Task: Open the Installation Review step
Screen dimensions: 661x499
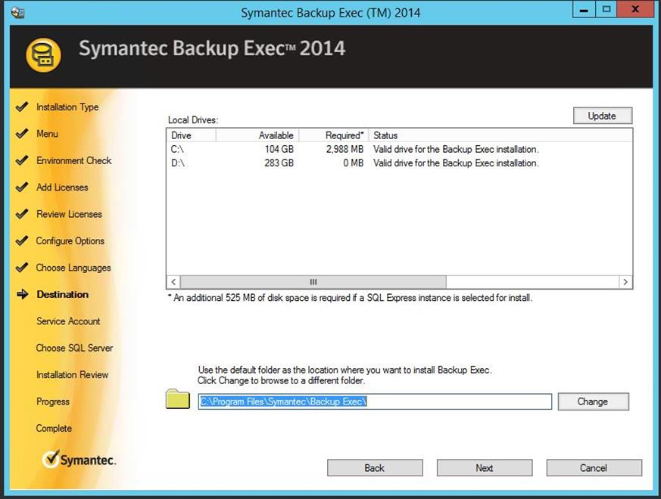Action: [x=73, y=375]
